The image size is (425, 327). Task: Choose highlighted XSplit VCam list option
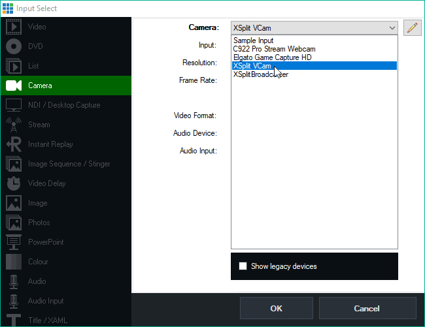(314, 66)
